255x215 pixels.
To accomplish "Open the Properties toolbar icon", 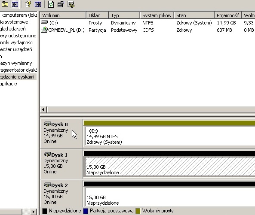I will [x=61, y=4].
